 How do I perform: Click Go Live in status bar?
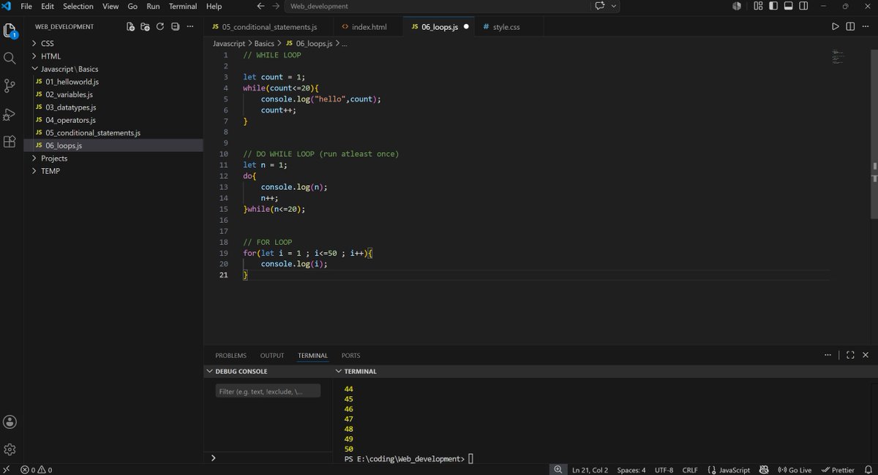coord(795,470)
